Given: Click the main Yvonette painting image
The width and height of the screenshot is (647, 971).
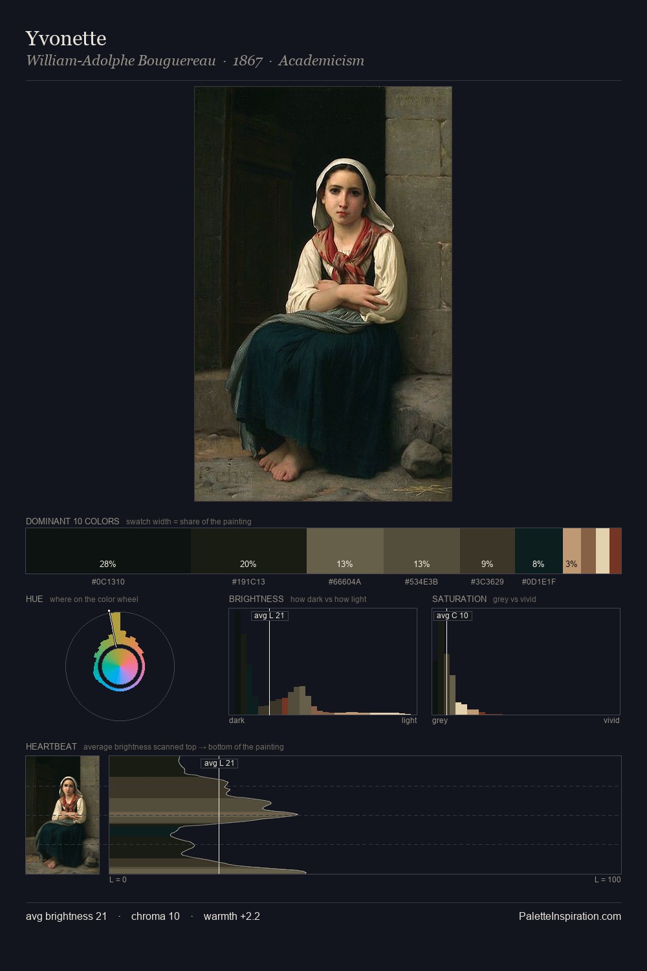Looking at the screenshot, I should pos(323,294).
